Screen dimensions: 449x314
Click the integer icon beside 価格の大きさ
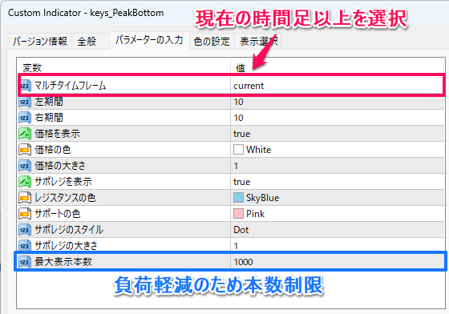click(x=25, y=166)
